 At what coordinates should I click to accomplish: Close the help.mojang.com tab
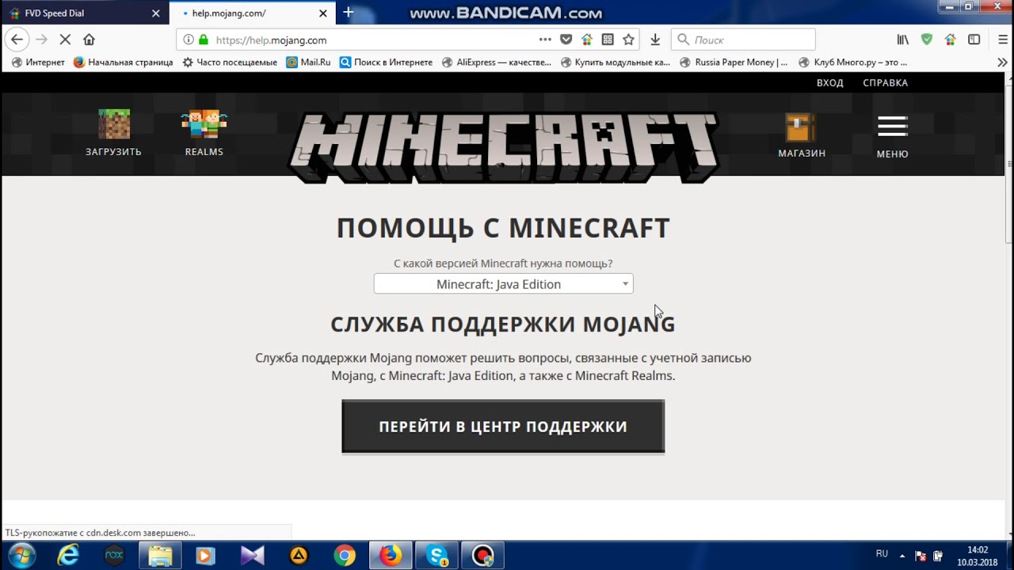click(323, 13)
